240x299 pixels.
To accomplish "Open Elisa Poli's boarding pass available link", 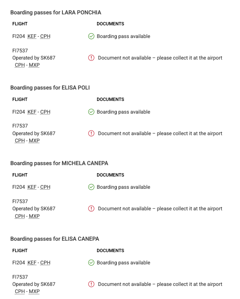I will pyautogui.click(x=124, y=112).
